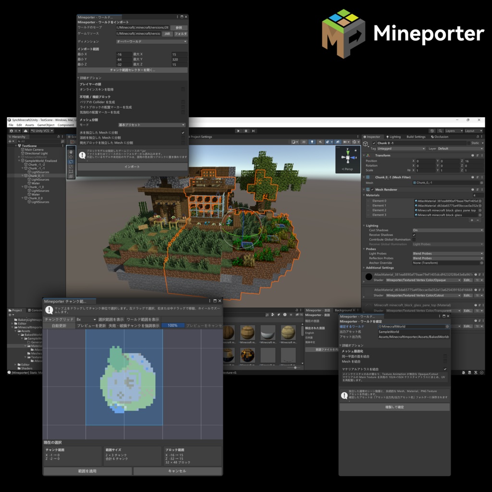Open the Layers dropdown in toolbar
The image size is (492, 492).
point(454,131)
